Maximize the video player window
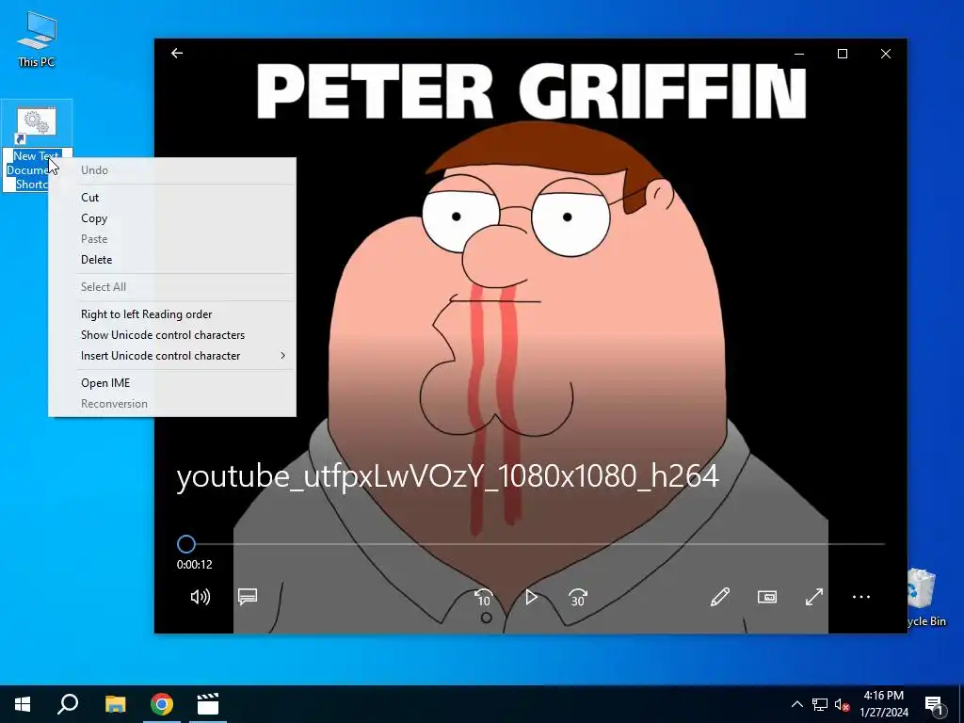The width and height of the screenshot is (964, 723). pyautogui.click(x=843, y=54)
